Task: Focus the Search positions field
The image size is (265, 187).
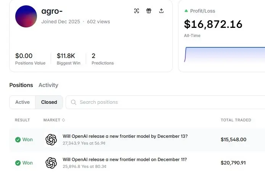Action: coord(165,102)
